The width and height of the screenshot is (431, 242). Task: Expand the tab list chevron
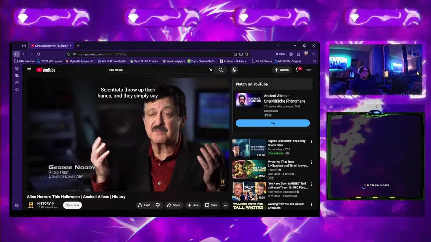point(278,46)
